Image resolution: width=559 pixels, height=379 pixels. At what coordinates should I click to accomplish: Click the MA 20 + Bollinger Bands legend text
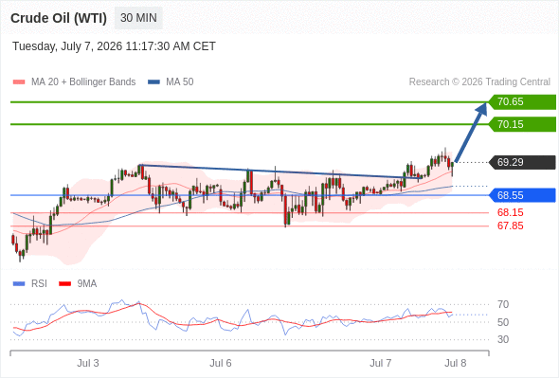[x=83, y=82]
